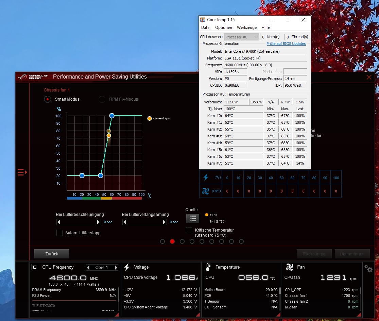
Task: Close the Performance and Power Saving Utilities window
Action: pyautogui.click(x=369, y=77)
